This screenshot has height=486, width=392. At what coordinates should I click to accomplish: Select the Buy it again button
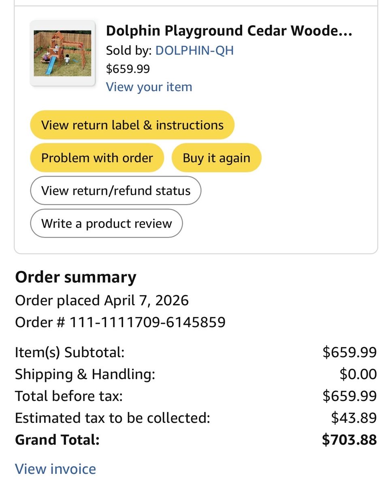tap(217, 158)
